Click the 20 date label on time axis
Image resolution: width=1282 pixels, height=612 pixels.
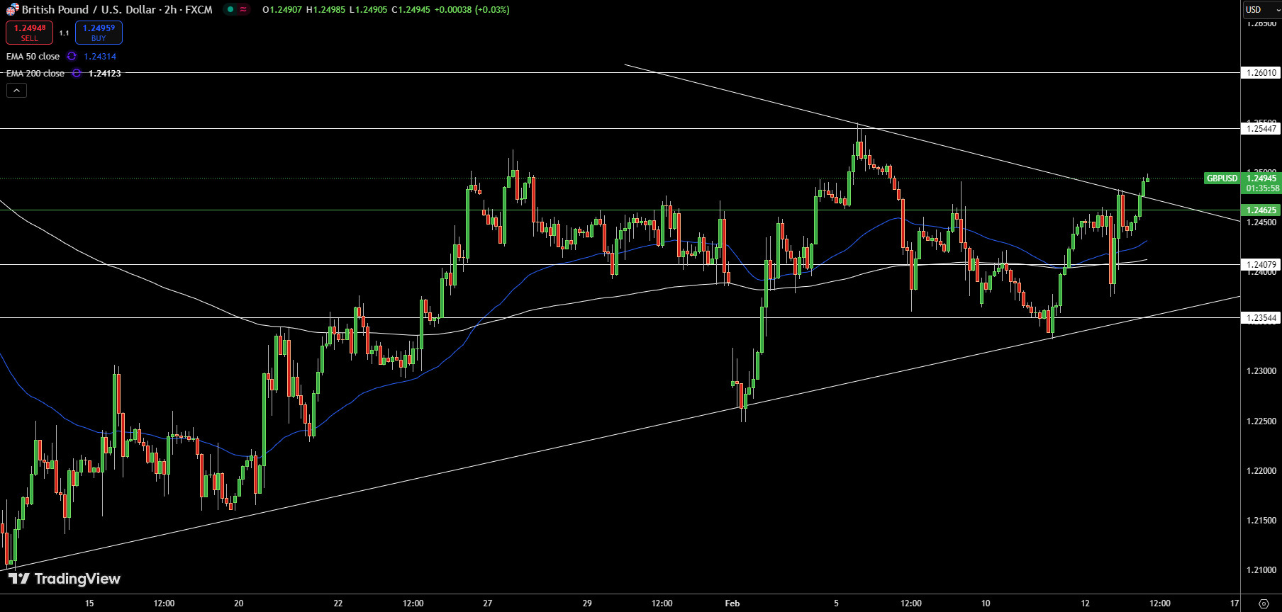239,603
